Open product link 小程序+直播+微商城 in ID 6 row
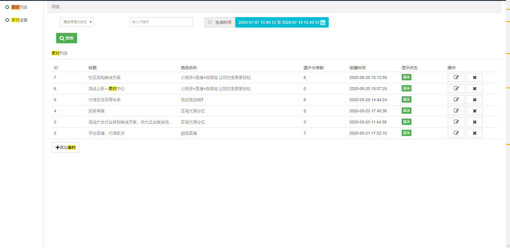The height and width of the screenshot is (248, 510). 216,89
